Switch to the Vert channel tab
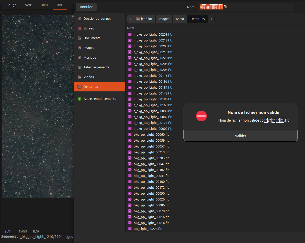The height and width of the screenshot is (243, 305). click(28, 5)
